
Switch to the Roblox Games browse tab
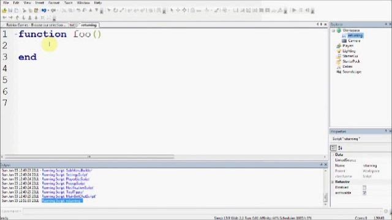[35, 25]
